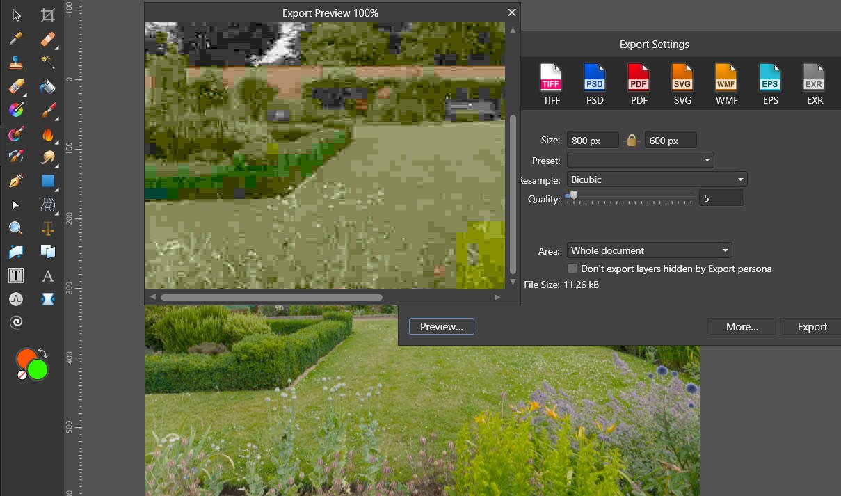Select the Smudge finger tool
Screen dimensions: 841x496
tap(48, 157)
